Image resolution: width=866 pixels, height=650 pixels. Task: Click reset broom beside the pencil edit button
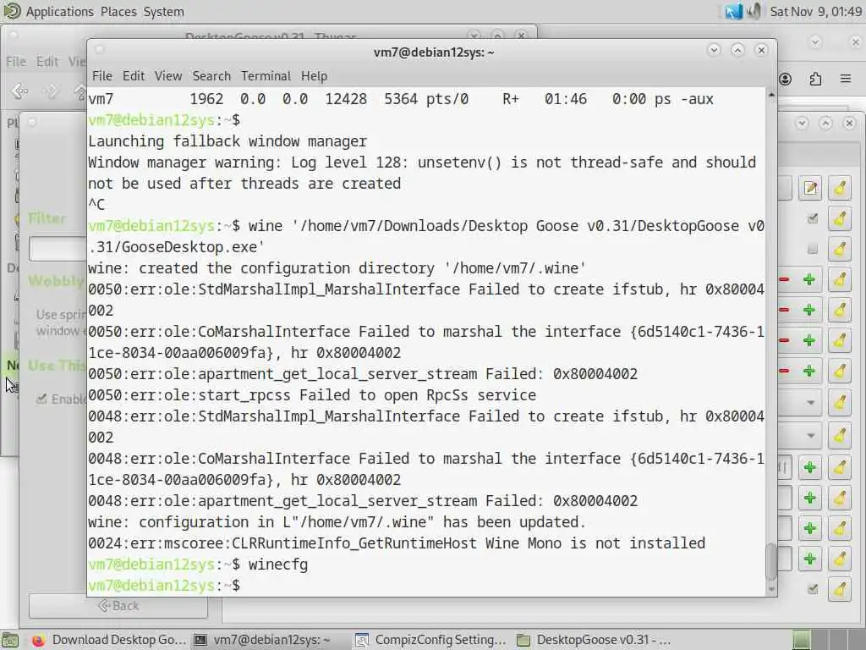[x=840, y=189]
